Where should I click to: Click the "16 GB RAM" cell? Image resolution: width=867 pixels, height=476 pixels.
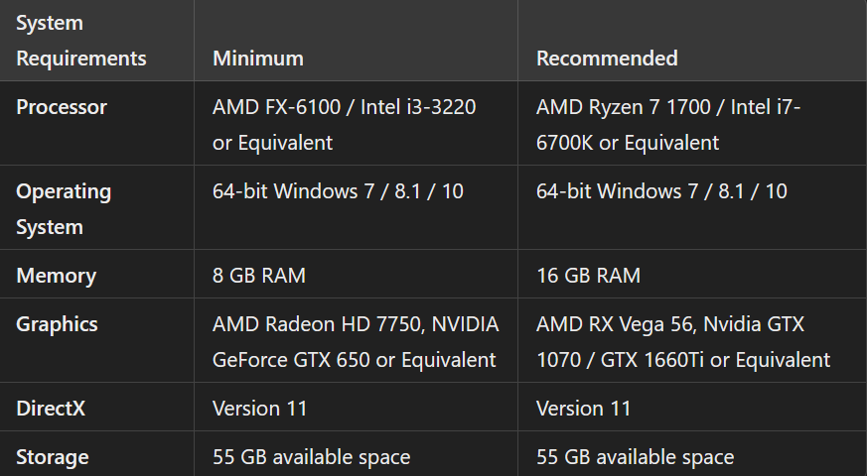click(588, 276)
